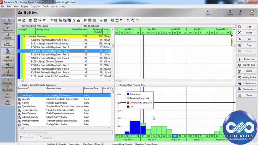Image resolution: width=258 pixels, height=145 pixels.
Task: Open the Tools menu
Action: coord(46,6)
